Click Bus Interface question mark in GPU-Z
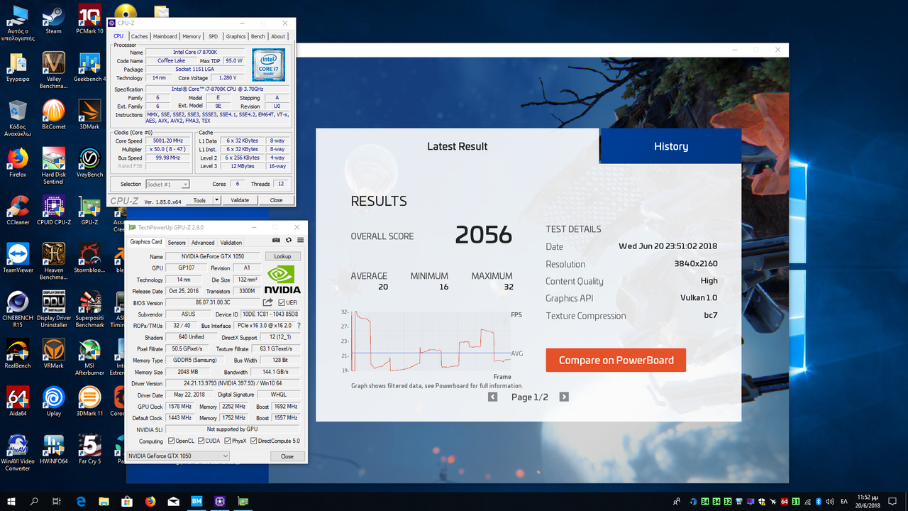The image size is (908, 511). pyautogui.click(x=299, y=326)
